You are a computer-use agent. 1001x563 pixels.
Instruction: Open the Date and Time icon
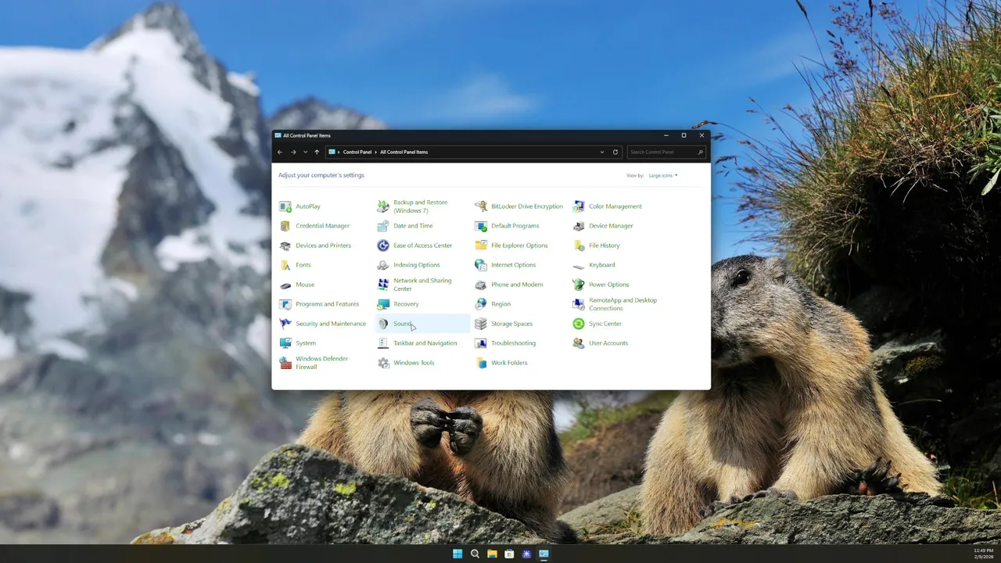383,226
